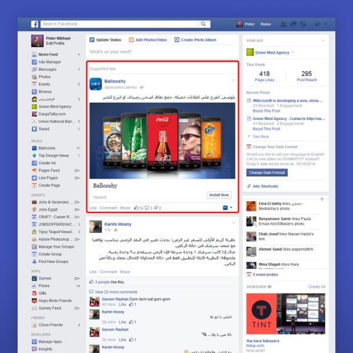
Task: Click the Balloosy app avatar icon
Action: [x=96, y=84]
